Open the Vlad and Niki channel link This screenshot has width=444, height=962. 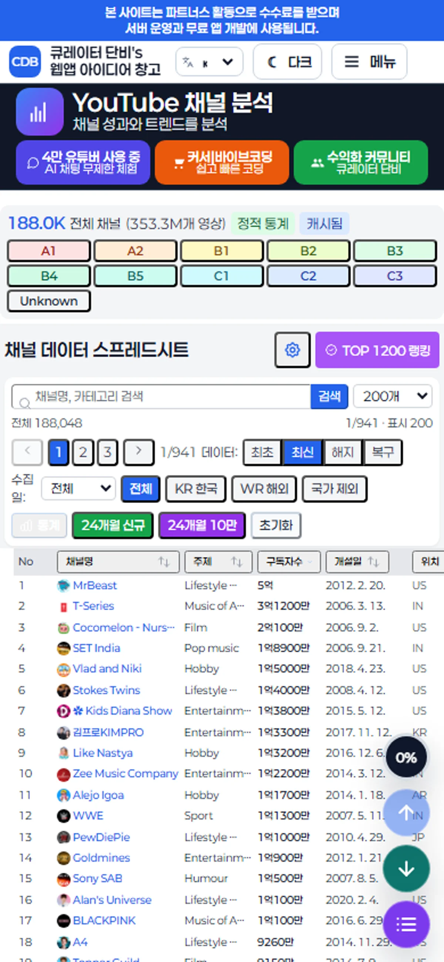(107, 669)
